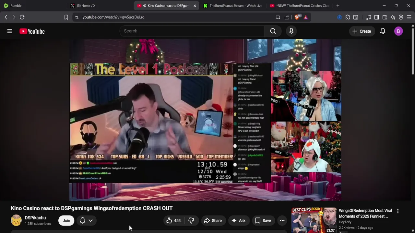Toggle channel notification bell for DSPikachu

click(82, 221)
